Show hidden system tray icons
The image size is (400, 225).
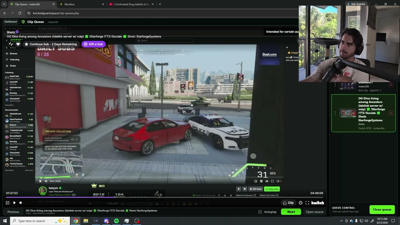[x=341, y=221]
